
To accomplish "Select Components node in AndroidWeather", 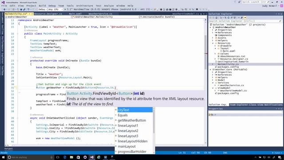I will pos(225,35).
